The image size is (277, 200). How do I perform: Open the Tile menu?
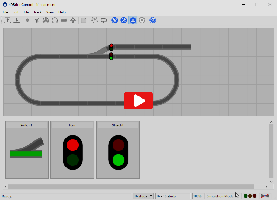pyautogui.click(x=26, y=12)
